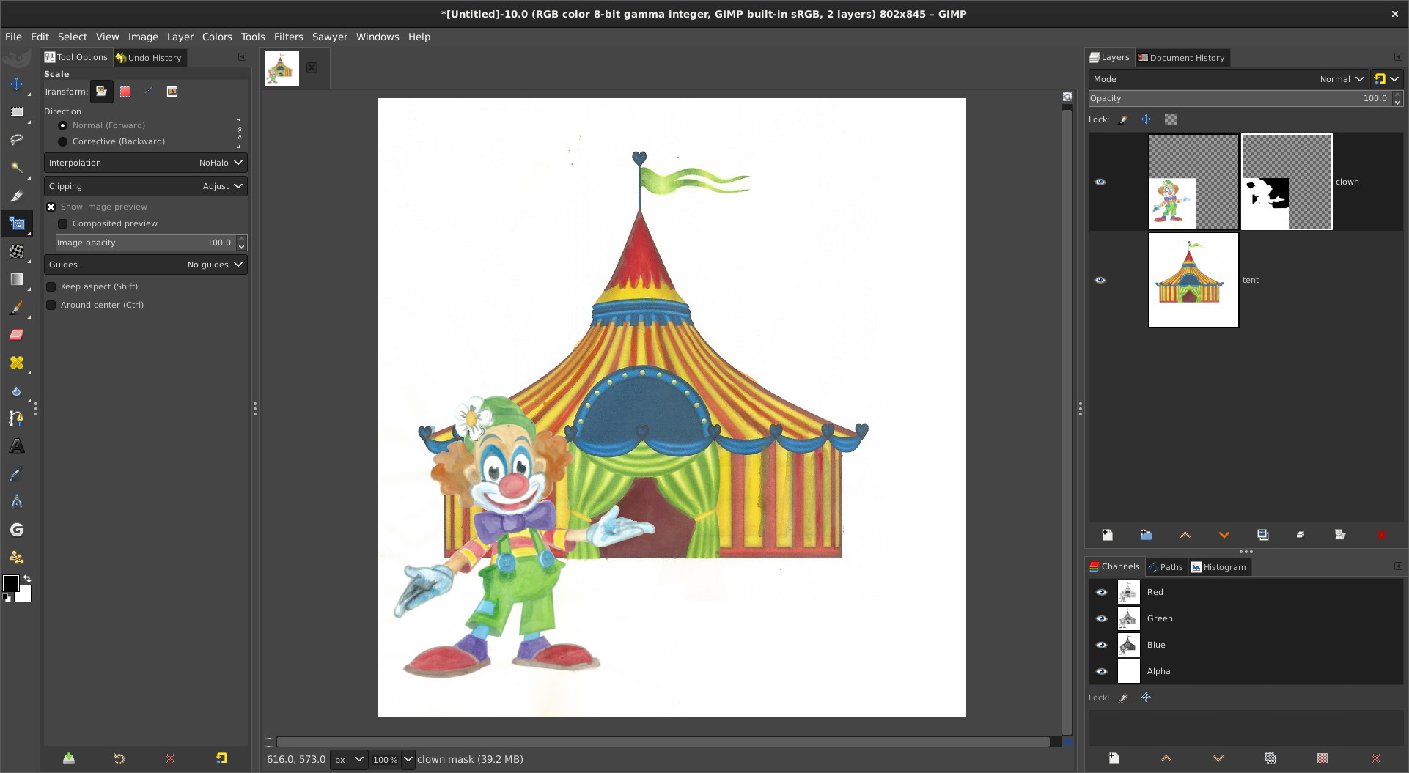Hide the clown layer
The height and width of the screenshot is (773, 1409).
coord(1100,182)
